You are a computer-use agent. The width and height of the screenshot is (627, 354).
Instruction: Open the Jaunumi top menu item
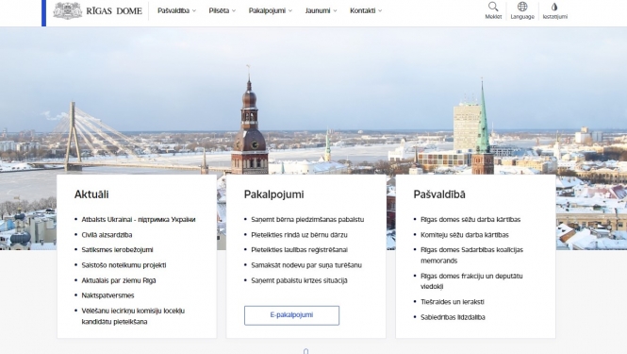[318, 10]
